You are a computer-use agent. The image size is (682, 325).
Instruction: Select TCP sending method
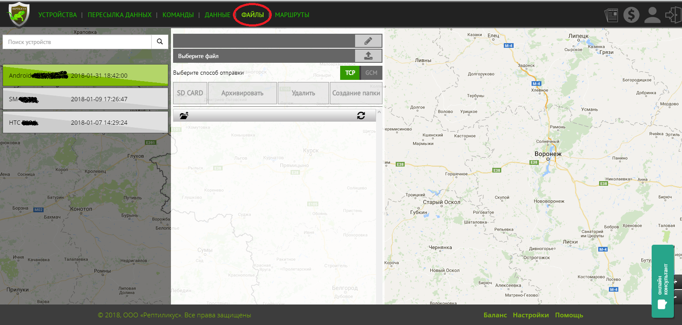(350, 73)
